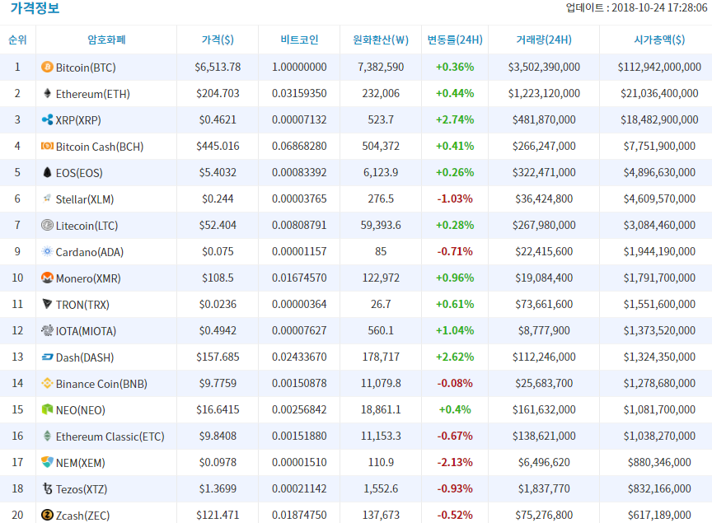712x523 pixels.
Task: Click the NEO green cube icon
Action: tap(47, 409)
